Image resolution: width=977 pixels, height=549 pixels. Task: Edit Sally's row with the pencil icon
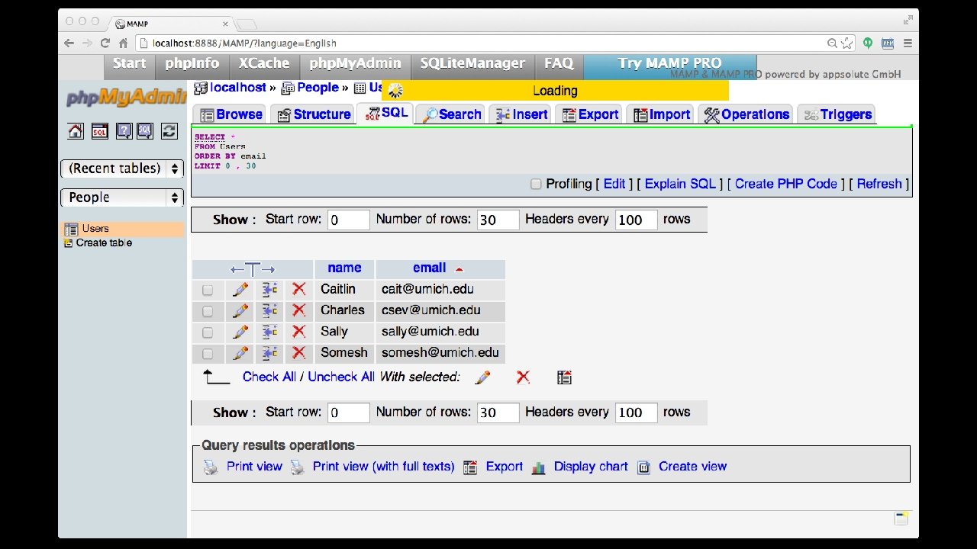pyautogui.click(x=240, y=332)
